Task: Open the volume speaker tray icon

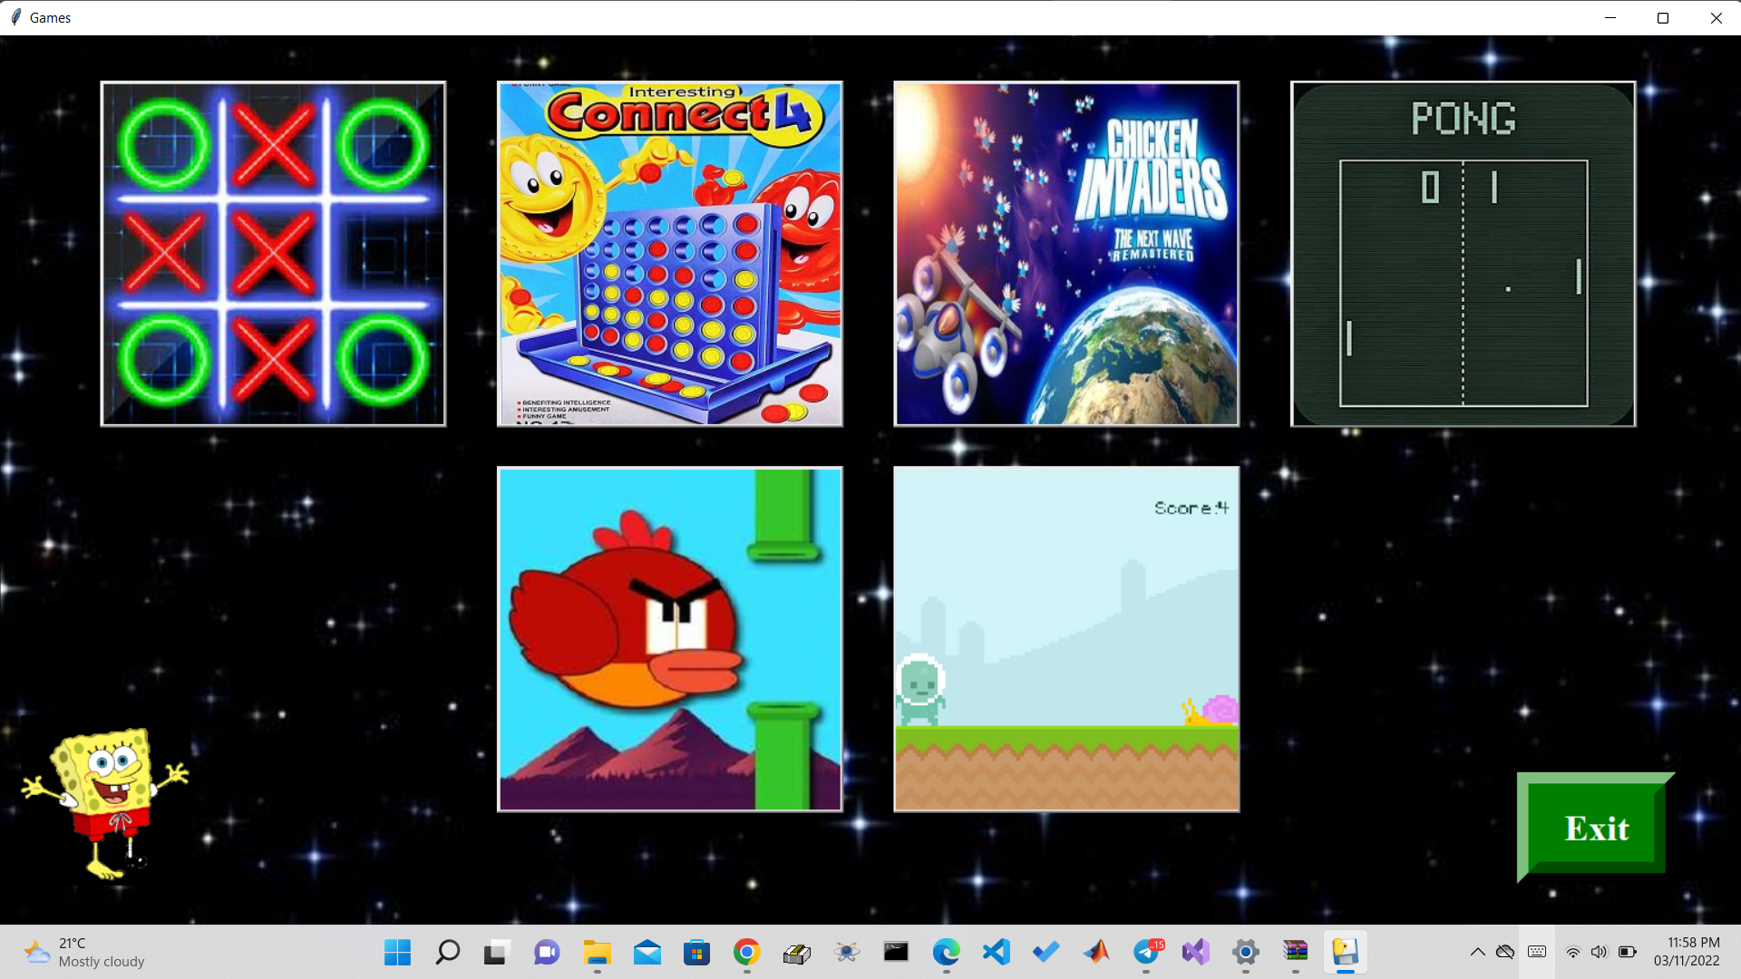Action: (x=1600, y=952)
